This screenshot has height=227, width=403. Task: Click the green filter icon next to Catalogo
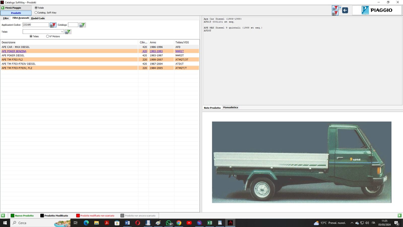tap(82, 25)
